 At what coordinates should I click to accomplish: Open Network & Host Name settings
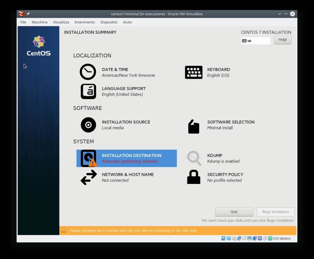coord(88,177)
